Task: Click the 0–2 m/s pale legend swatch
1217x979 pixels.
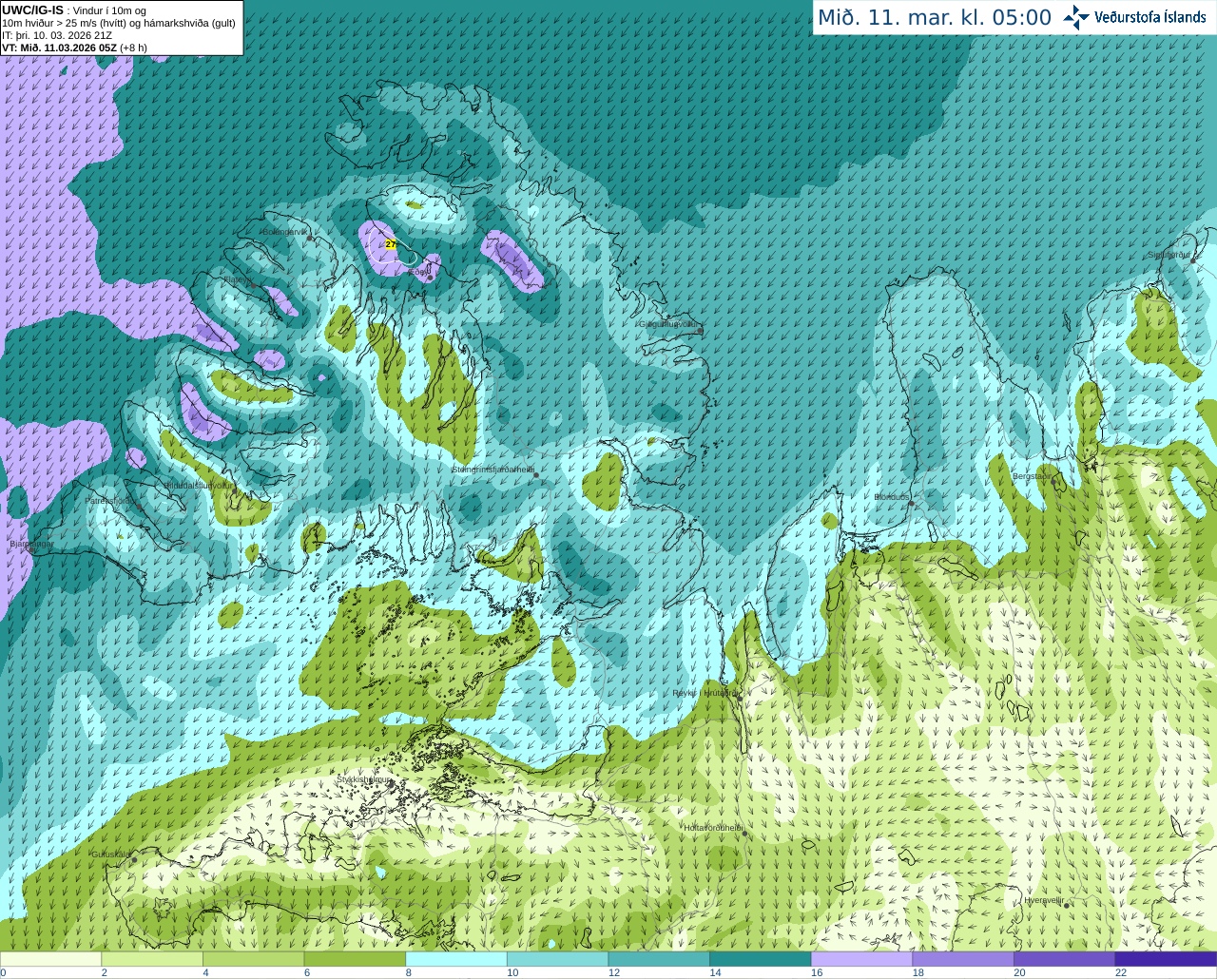Action: (50, 959)
